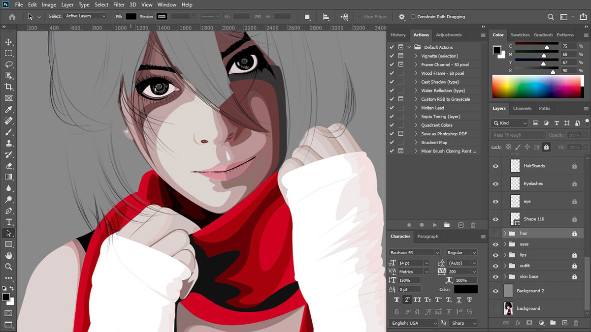Uncheck the Sepia Toning action item
This screenshot has height=332, width=591.
tap(392, 116)
